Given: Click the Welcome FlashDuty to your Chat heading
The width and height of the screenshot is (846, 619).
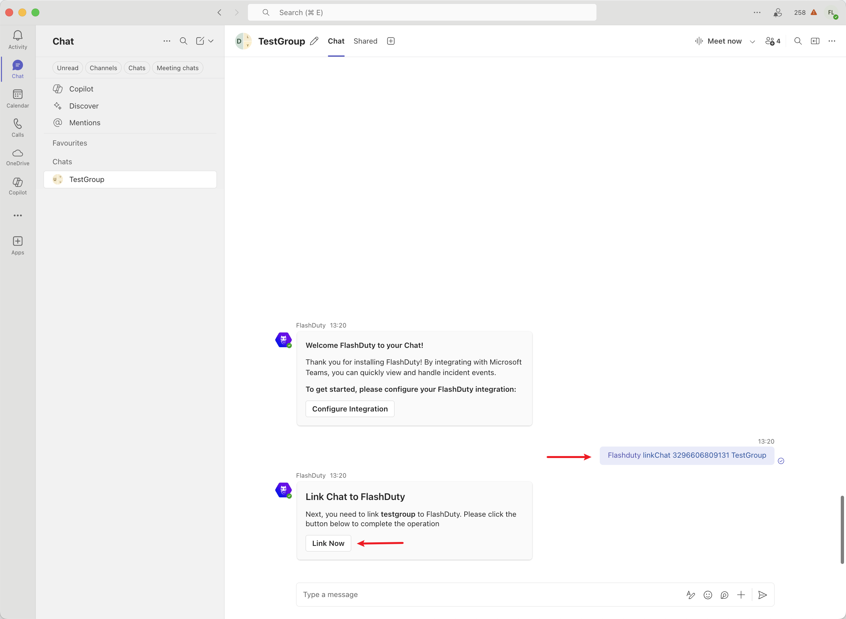Looking at the screenshot, I should (364, 346).
